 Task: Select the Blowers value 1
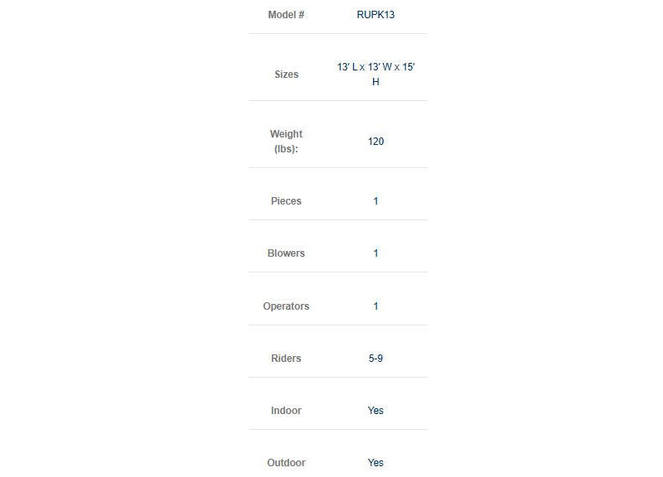coord(375,253)
